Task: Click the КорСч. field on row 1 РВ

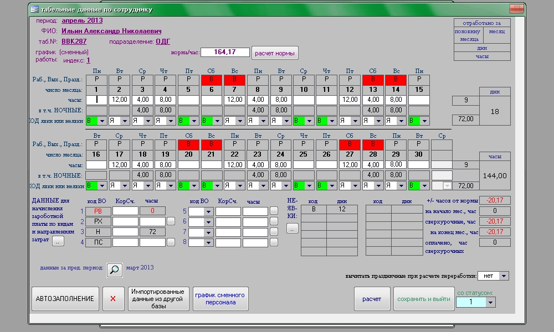Action: (125, 211)
